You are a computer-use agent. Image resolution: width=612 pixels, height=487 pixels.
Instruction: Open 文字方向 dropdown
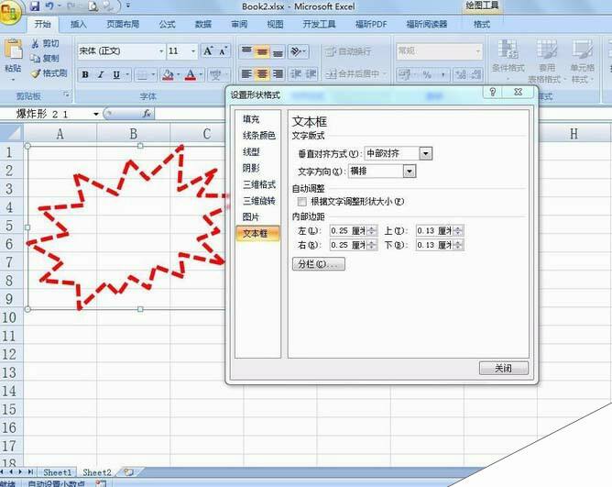click(409, 172)
